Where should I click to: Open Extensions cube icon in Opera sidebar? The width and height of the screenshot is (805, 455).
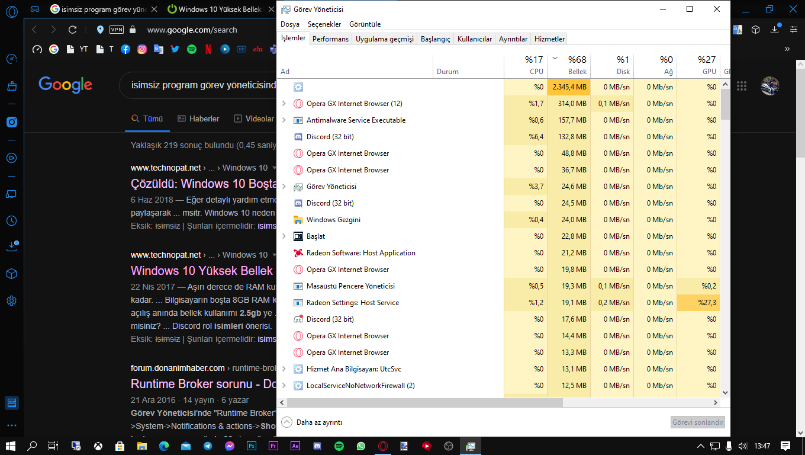pyautogui.click(x=11, y=274)
